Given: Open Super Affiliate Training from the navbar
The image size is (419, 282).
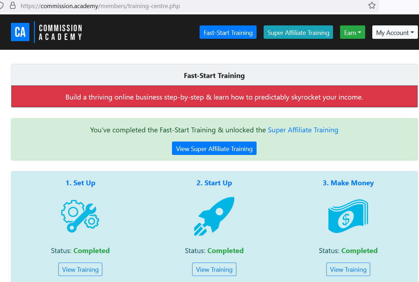Looking at the screenshot, I should 298,32.
